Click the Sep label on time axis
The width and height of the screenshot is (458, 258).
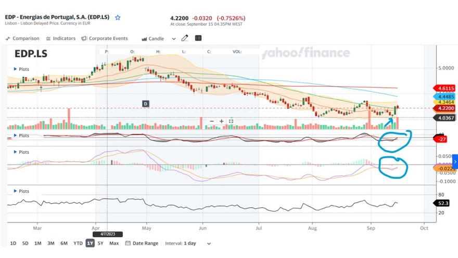pyautogui.click(x=371, y=228)
